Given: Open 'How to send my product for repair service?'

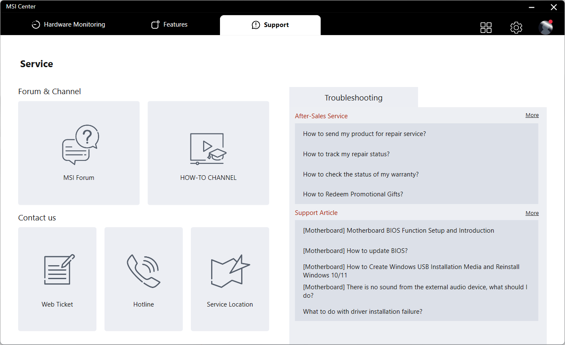Looking at the screenshot, I should 364,134.
